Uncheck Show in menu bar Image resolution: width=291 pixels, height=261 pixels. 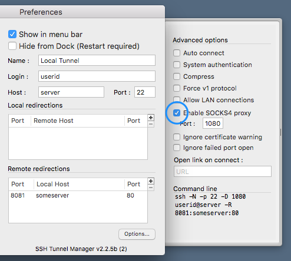coord(12,34)
